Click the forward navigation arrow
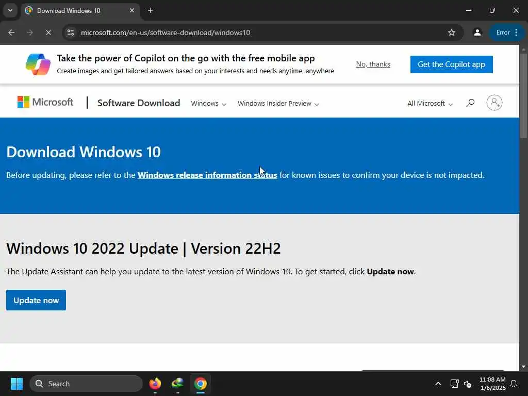528x396 pixels. 29,32
